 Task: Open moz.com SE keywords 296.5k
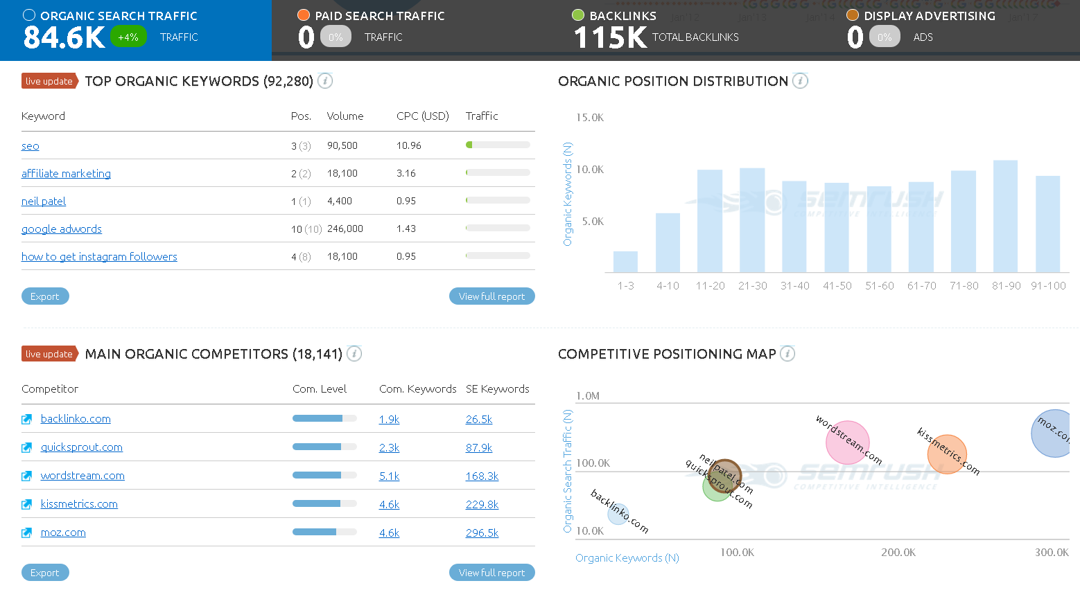[x=482, y=533]
